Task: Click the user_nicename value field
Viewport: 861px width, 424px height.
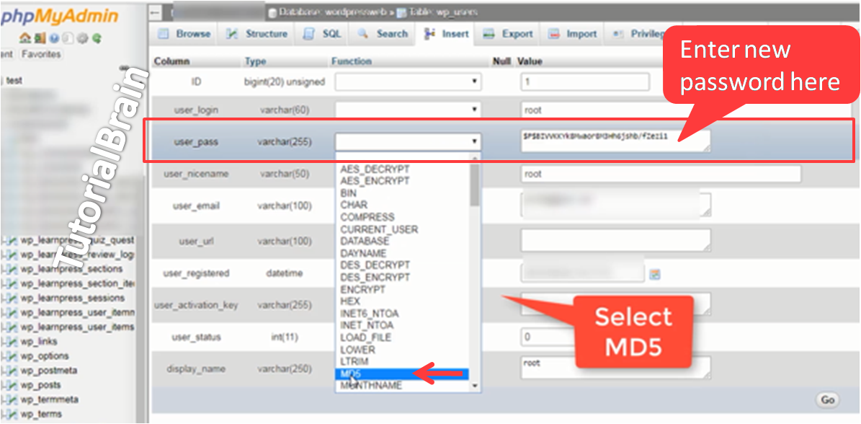Action: pyautogui.click(x=661, y=174)
